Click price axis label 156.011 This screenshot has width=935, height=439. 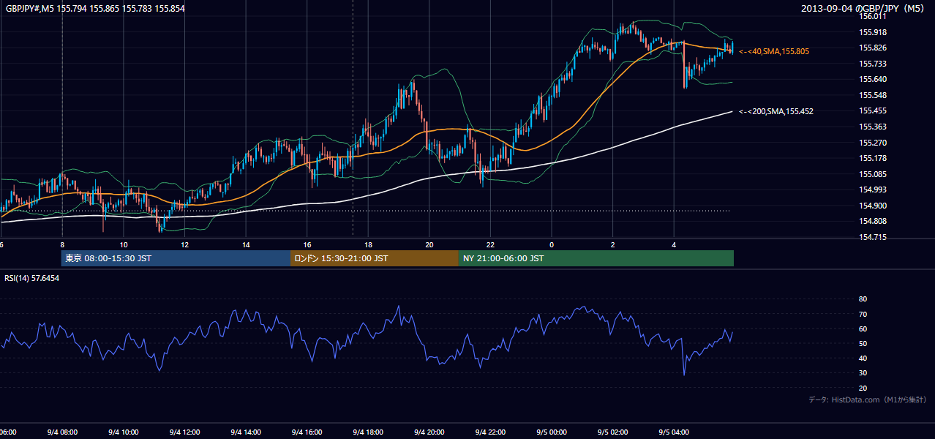(x=874, y=16)
